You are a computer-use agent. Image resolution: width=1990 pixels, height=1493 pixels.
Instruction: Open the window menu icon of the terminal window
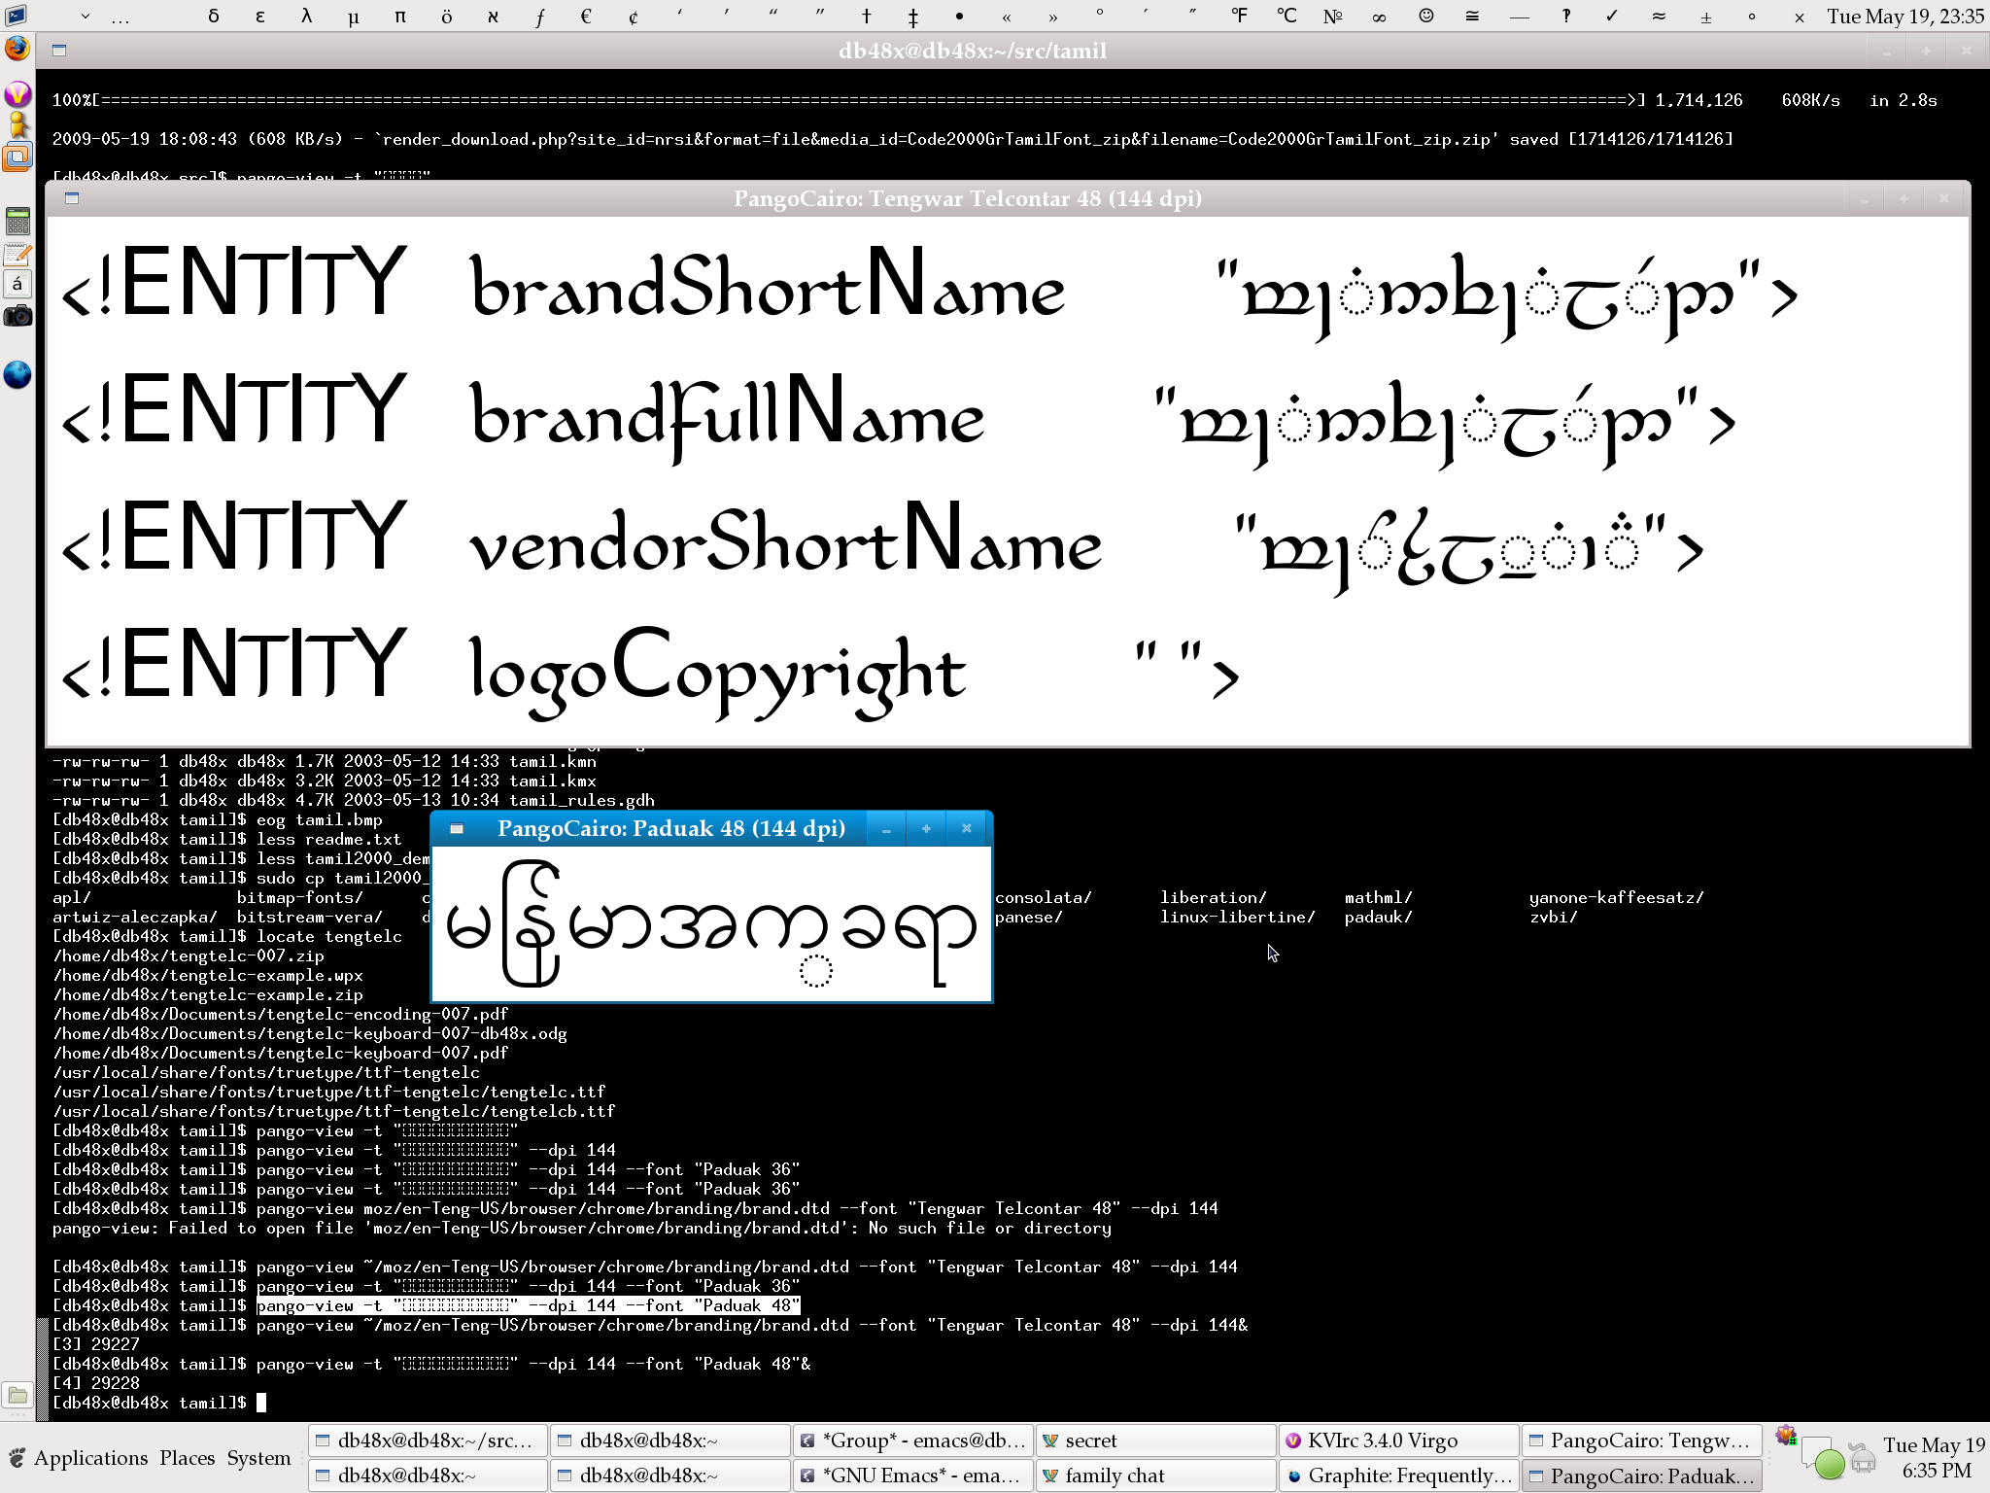click(58, 51)
